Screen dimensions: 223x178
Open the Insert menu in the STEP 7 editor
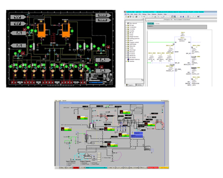(x=136, y=14)
